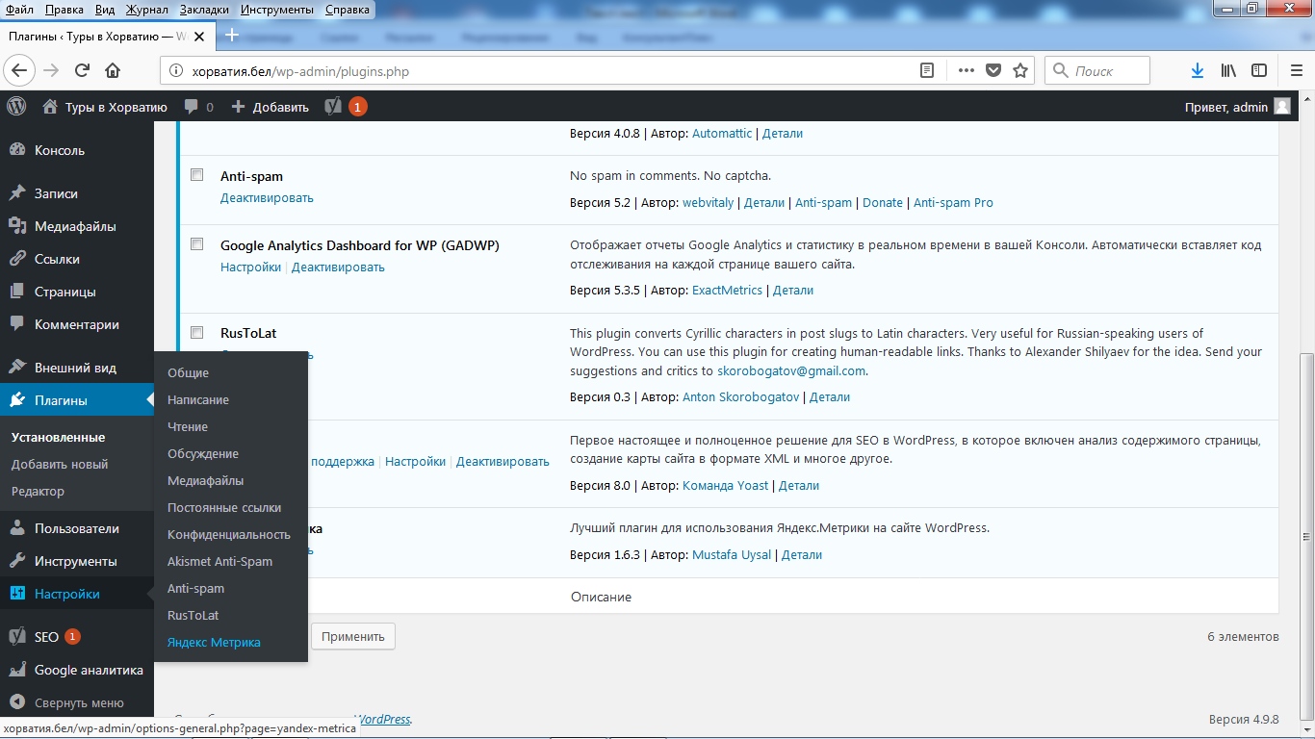Tick the RusToLat plugin checkbox
This screenshot has width=1315, height=739.
(x=197, y=332)
